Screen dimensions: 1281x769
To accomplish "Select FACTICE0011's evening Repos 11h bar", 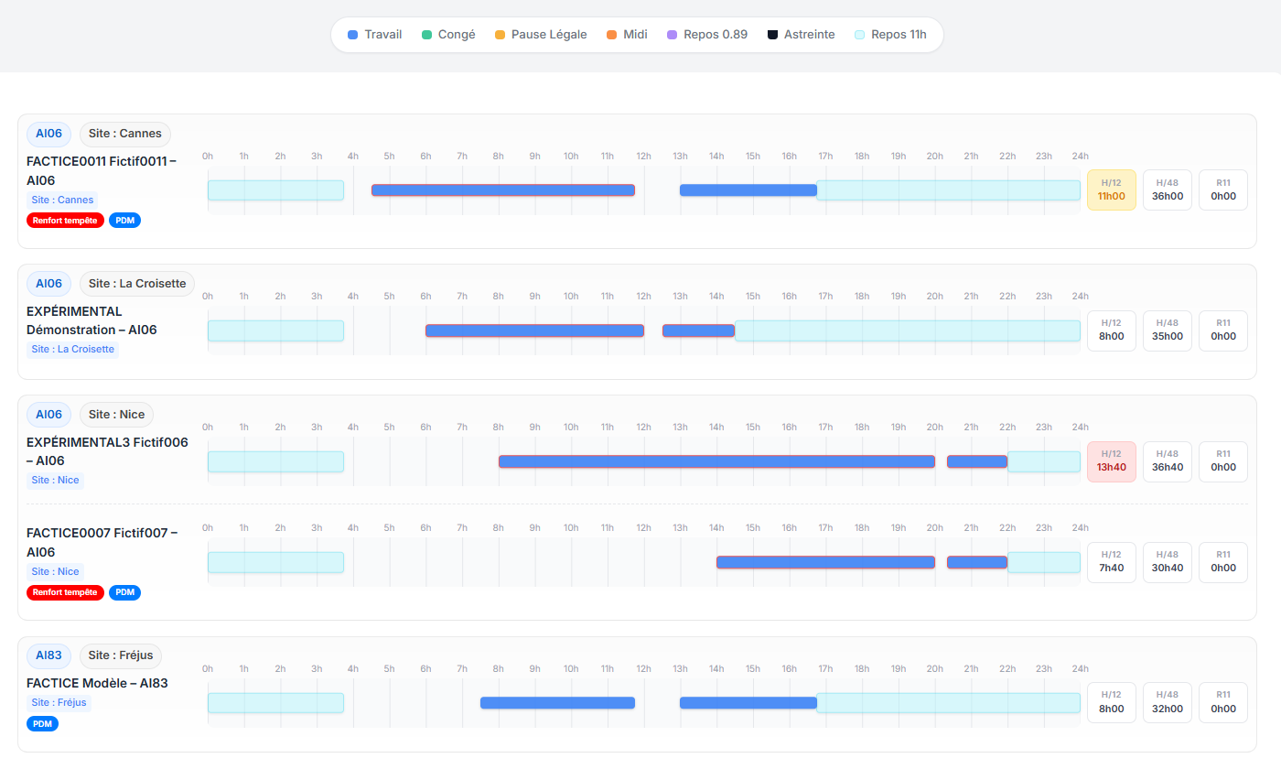I will click(948, 190).
